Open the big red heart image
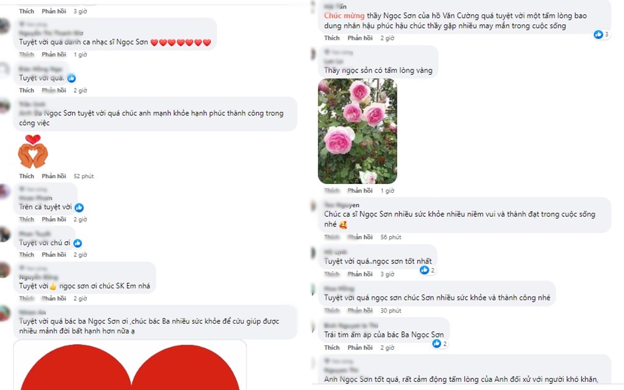 (x=129, y=365)
